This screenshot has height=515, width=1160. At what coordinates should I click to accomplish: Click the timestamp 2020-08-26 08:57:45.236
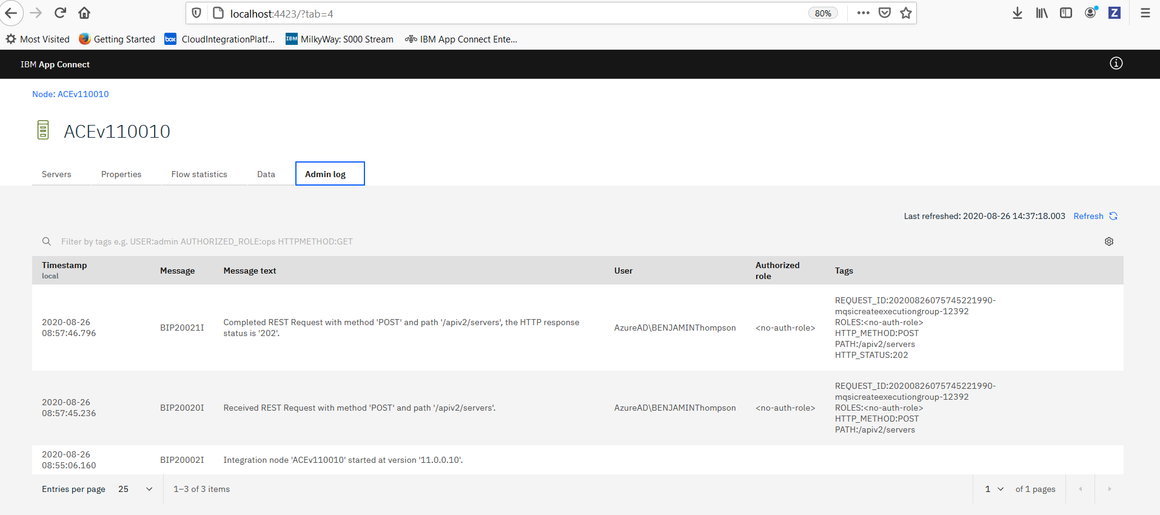[x=69, y=408]
